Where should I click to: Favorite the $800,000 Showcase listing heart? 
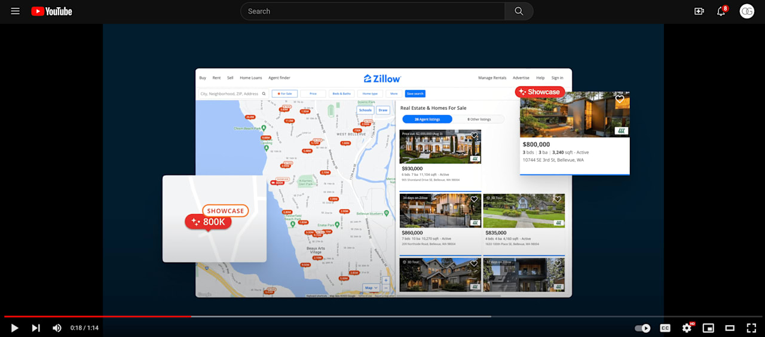tap(620, 100)
